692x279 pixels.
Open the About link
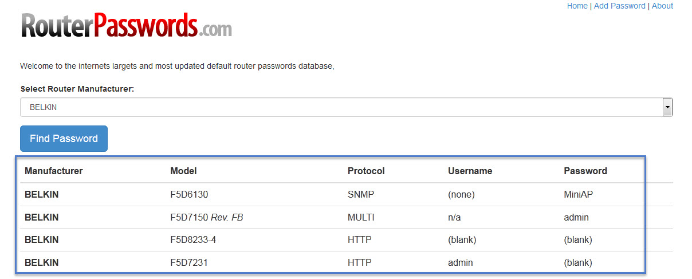662,6
